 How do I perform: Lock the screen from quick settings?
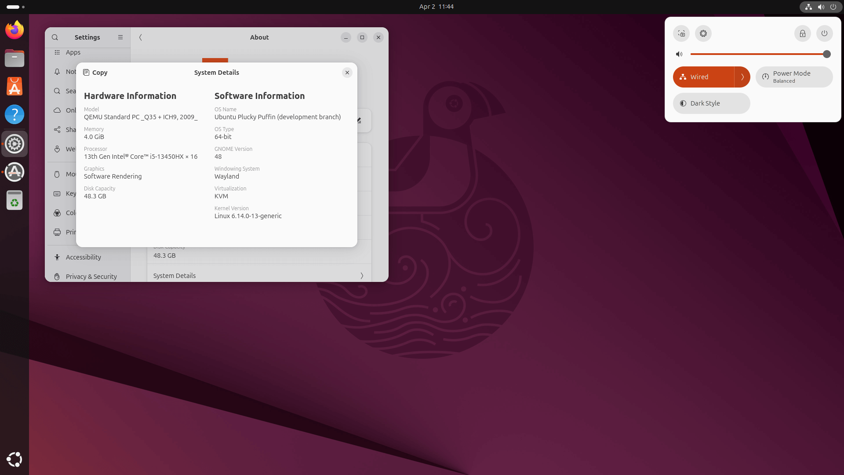pos(802,33)
